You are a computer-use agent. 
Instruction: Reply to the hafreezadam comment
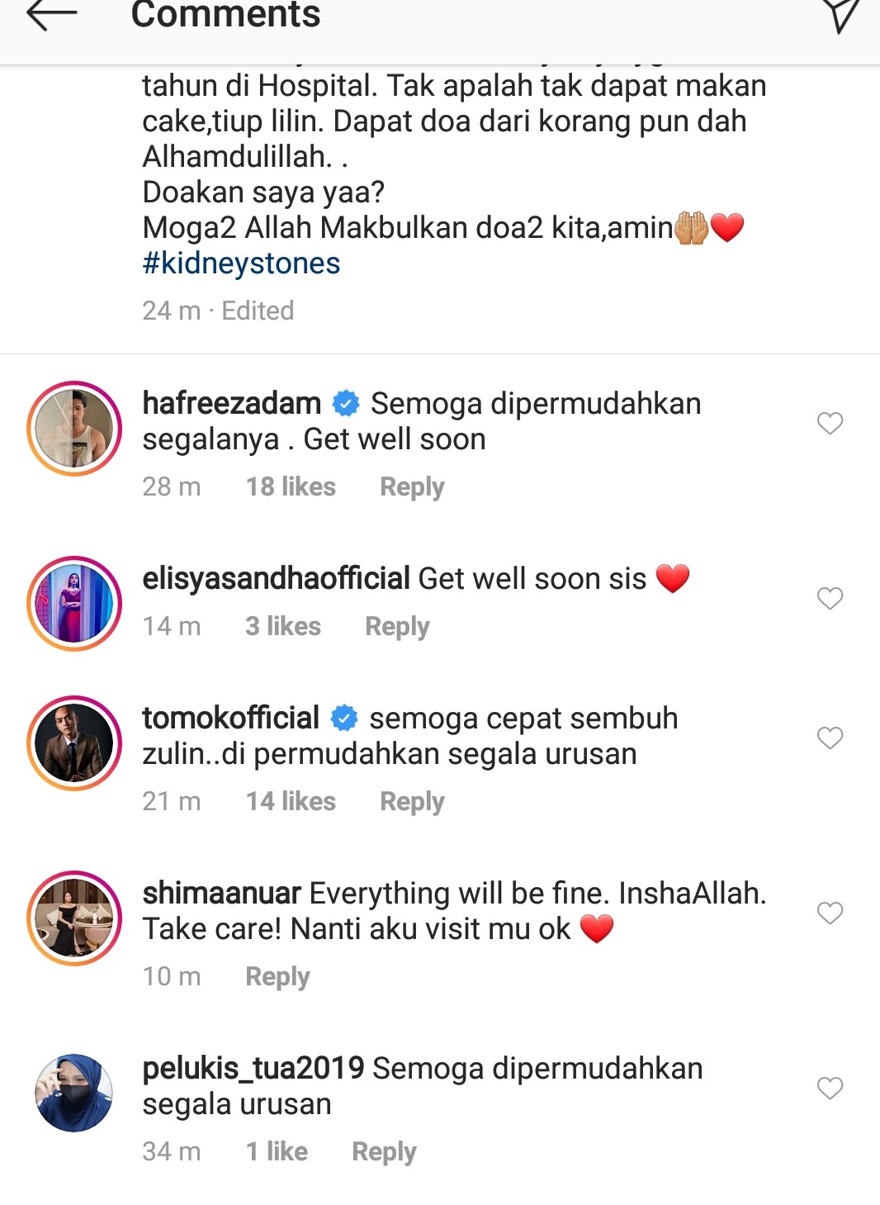[x=412, y=487]
